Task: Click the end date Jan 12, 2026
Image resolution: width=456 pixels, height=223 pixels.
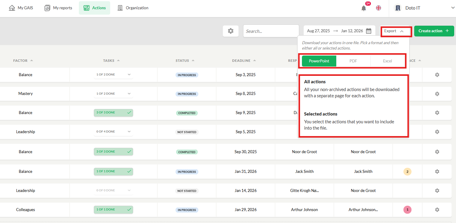Action: tap(352, 31)
